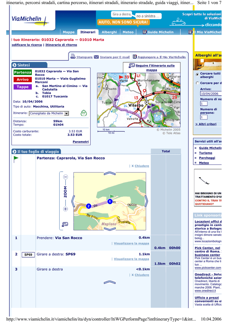The width and height of the screenshot is (228, 322).
Task: Click the Numero di notti input field
Action: tap(204, 104)
